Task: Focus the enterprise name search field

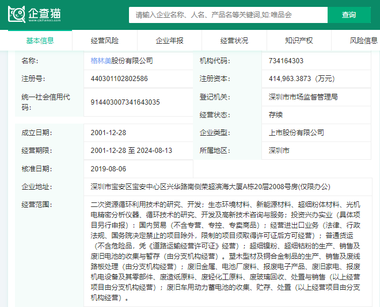Action: (228, 15)
